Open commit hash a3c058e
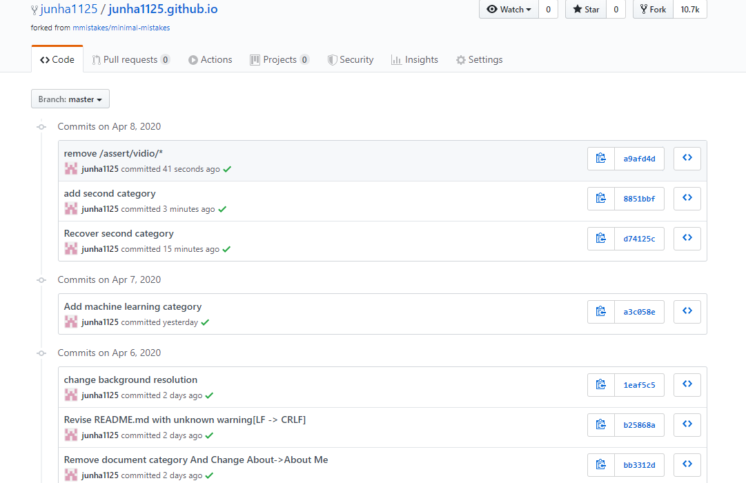The width and height of the screenshot is (746, 483). [640, 312]
